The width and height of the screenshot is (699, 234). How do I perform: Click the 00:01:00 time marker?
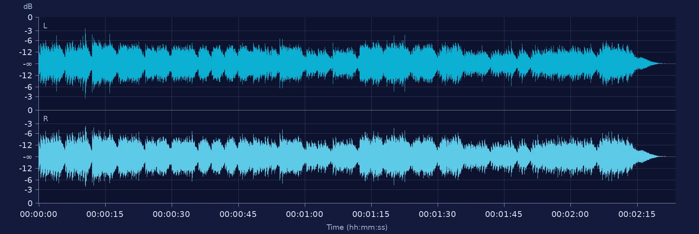(x=304, y=214)
